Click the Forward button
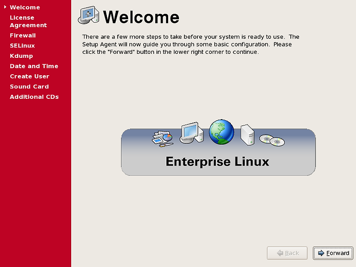The image size is (356, 267). coord(333,253)
